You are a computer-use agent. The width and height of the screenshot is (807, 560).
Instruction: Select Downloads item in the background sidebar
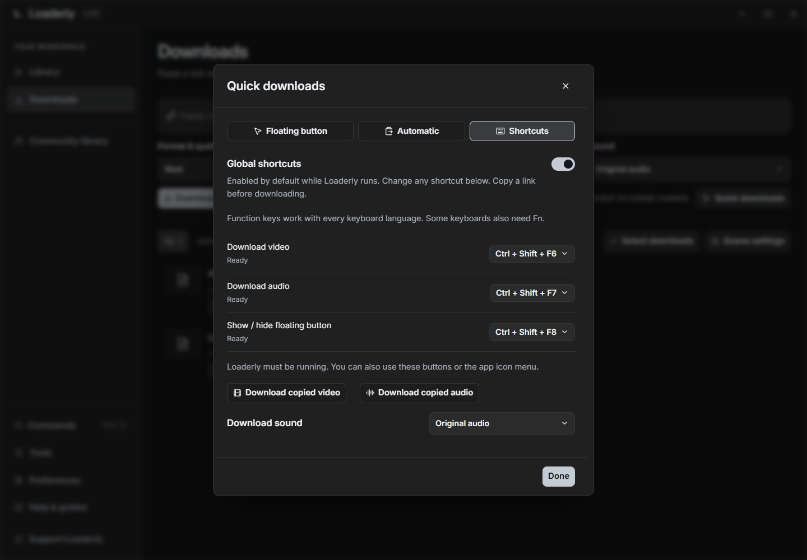tap(72, 100)
